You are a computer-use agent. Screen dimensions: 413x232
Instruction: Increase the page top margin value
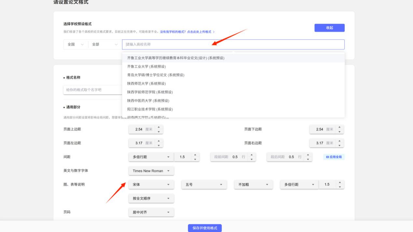158,127
